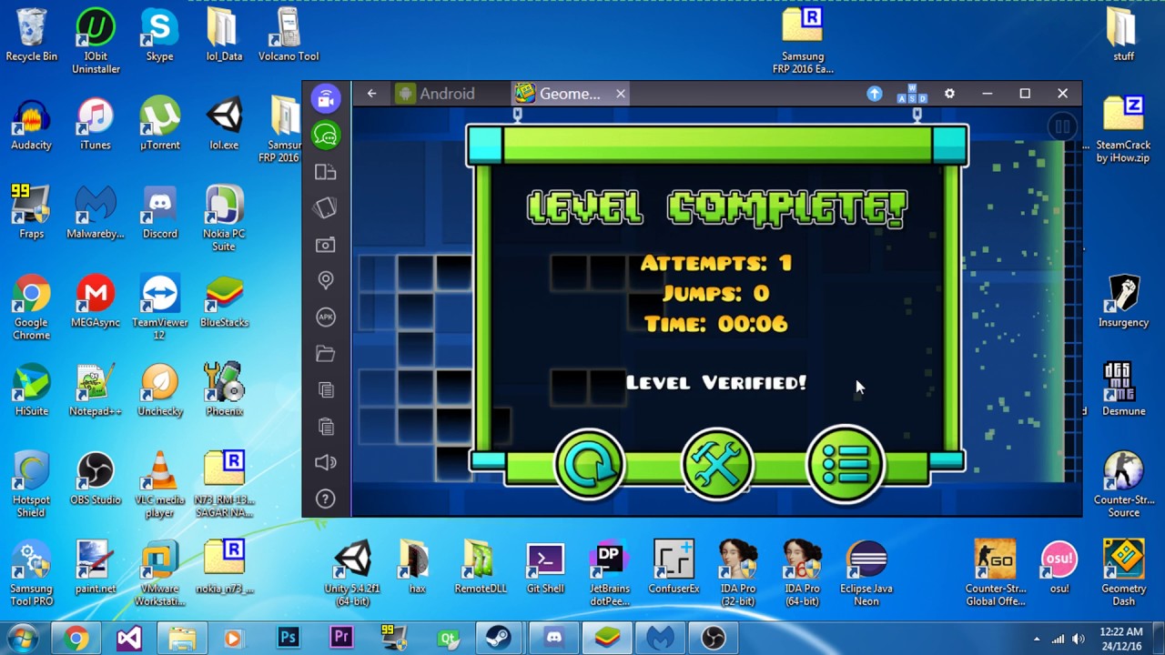Set location with the pin icon
The height and width of the screenshot is (655, 1165).
(326, 280)
